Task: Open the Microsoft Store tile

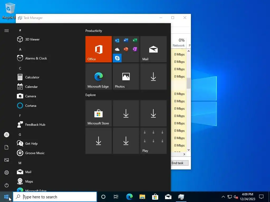Action: tap(99, 113)
